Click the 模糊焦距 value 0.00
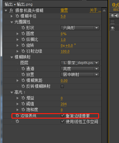119x143 pixels. coord(64,81)
